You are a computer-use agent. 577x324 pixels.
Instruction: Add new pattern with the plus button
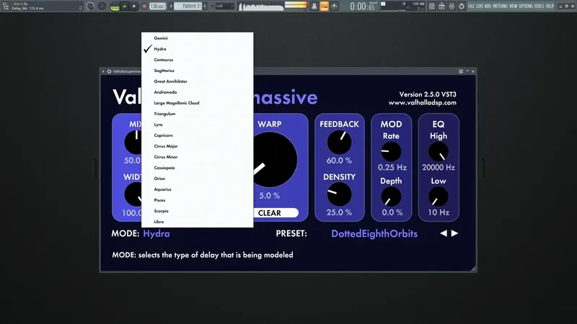(205, 6)
